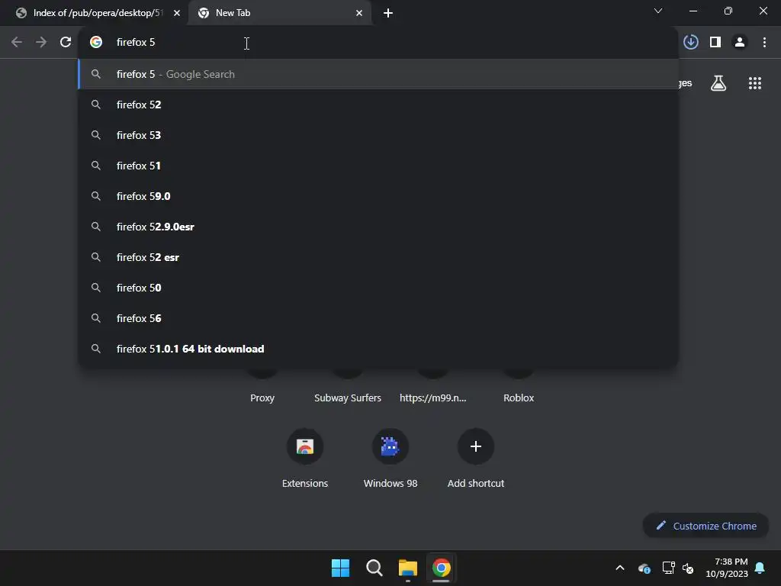This screenshot has height=586, width=781.
Task: Click the Add shortcut button
Action: pyautogui.click(x=476, y=459)
